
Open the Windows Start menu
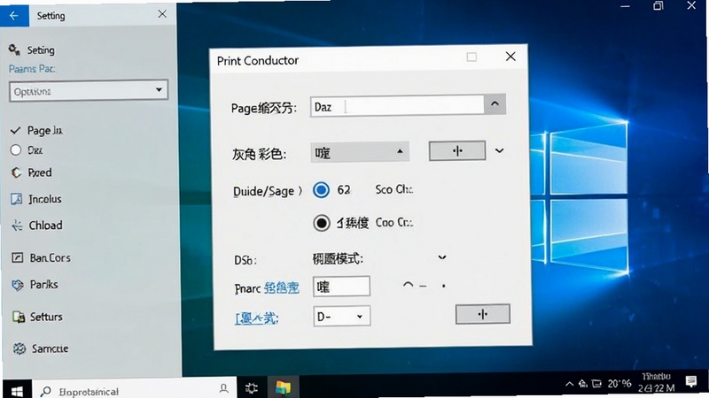[x=17, y=391]
